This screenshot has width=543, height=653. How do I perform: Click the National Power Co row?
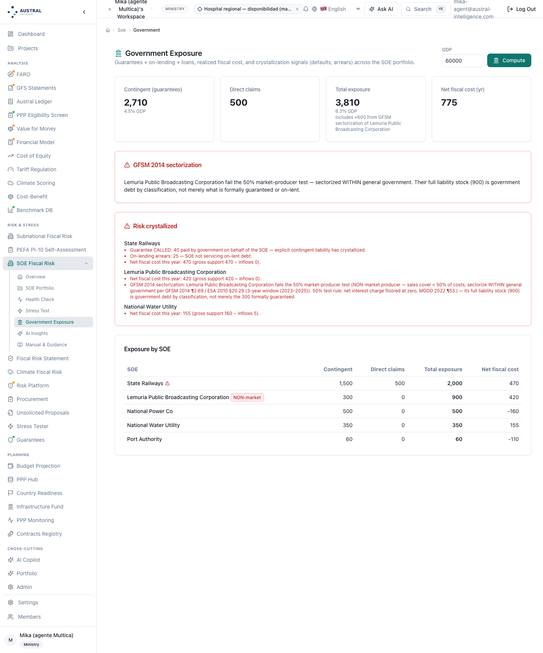(323, 411)
